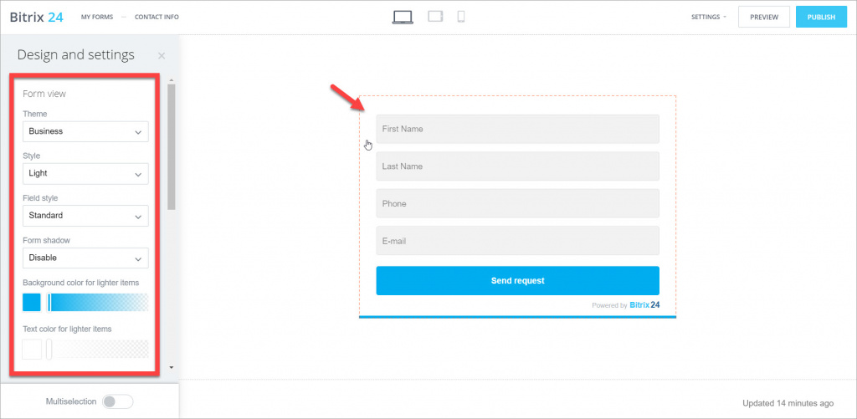Open the Form shadow dropdown showing Disable

(x=86, y=258)
